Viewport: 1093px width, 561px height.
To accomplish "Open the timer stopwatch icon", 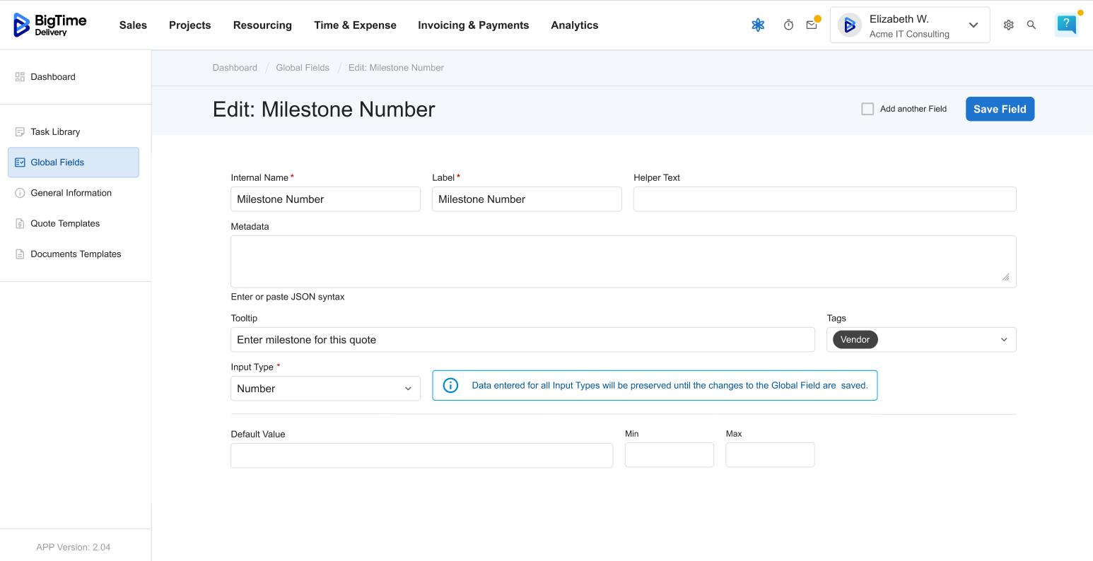I will click(x=788, y=25).
